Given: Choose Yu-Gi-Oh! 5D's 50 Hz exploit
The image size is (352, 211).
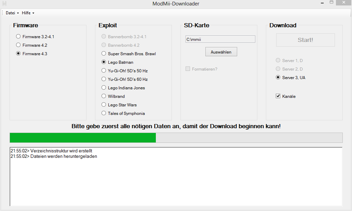Looking at the screenshot, I should (x=104, y=71).
